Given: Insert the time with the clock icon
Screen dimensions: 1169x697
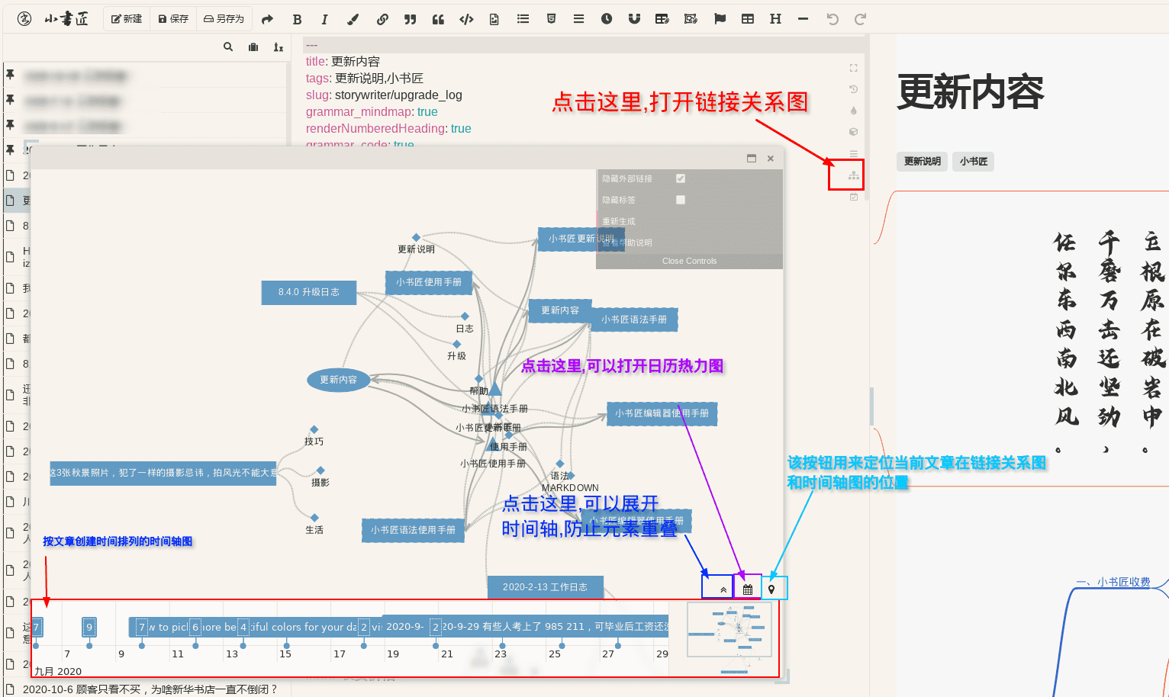Looking at the screenshot, I should tap(607, 19).
